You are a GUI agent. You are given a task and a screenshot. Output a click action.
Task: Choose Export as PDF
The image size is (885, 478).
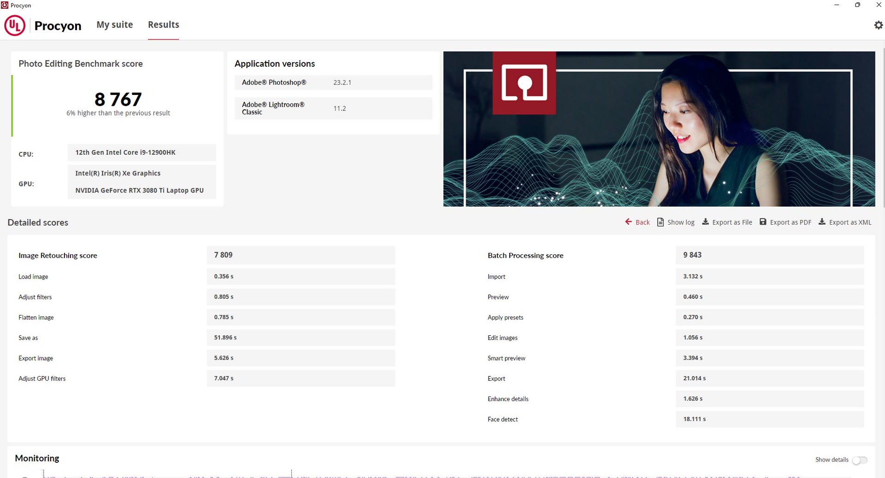coord(791,222)
